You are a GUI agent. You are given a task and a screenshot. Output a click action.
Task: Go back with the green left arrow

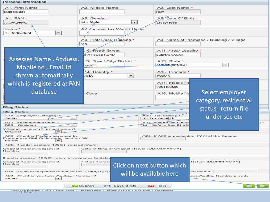click(x=249, y=186)
